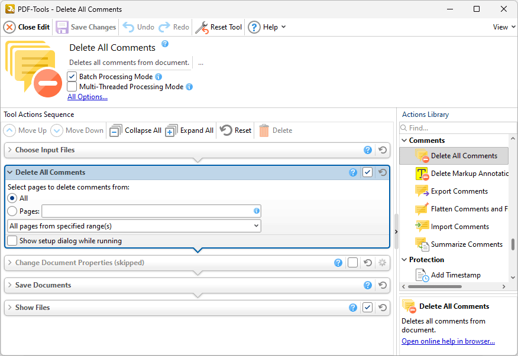Reset the Save Documents step
This screenshot has width=518, height=356.
coord(383,285)
